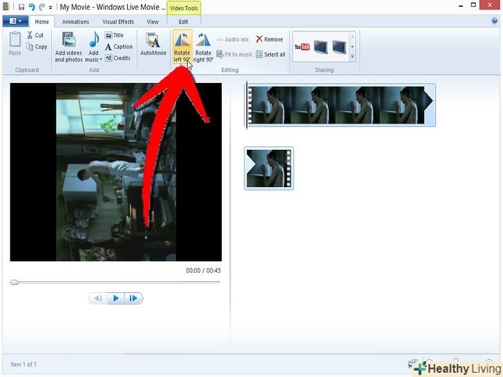Click the Audio mix option
Viewport: 503px width, 377px height.
pyautogui.click(x=233, y=39)
